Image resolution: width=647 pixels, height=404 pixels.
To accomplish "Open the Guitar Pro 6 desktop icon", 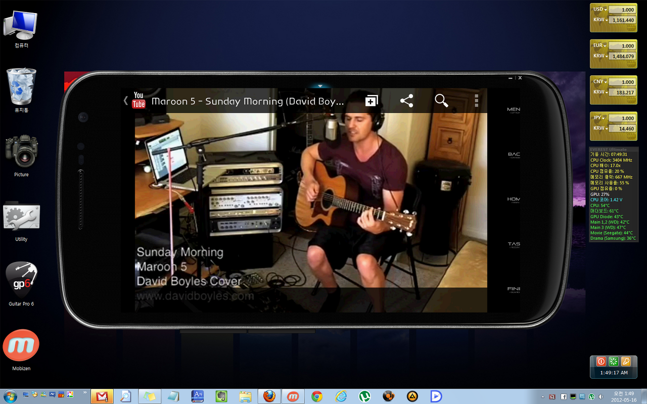I will [21, 284].
